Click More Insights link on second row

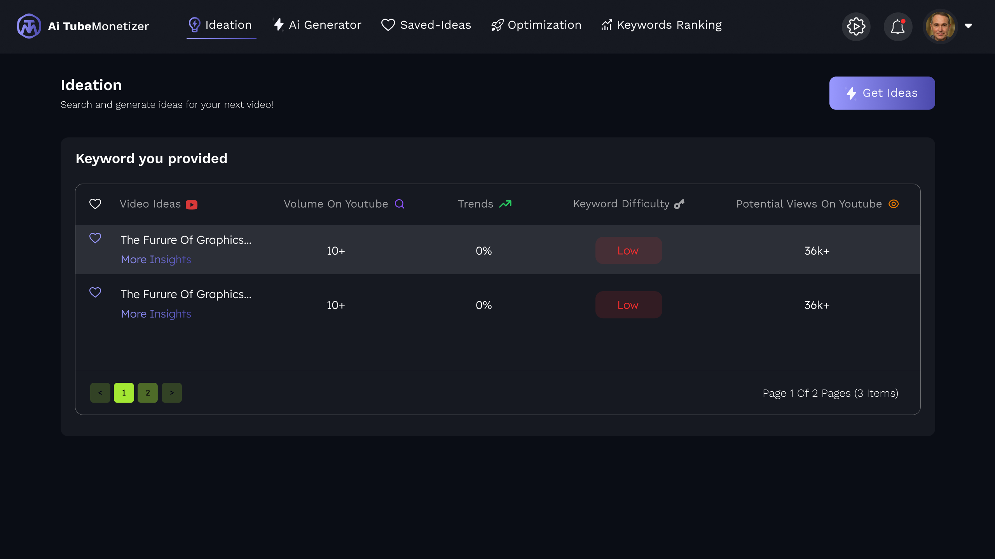click(x=156, y=313)
